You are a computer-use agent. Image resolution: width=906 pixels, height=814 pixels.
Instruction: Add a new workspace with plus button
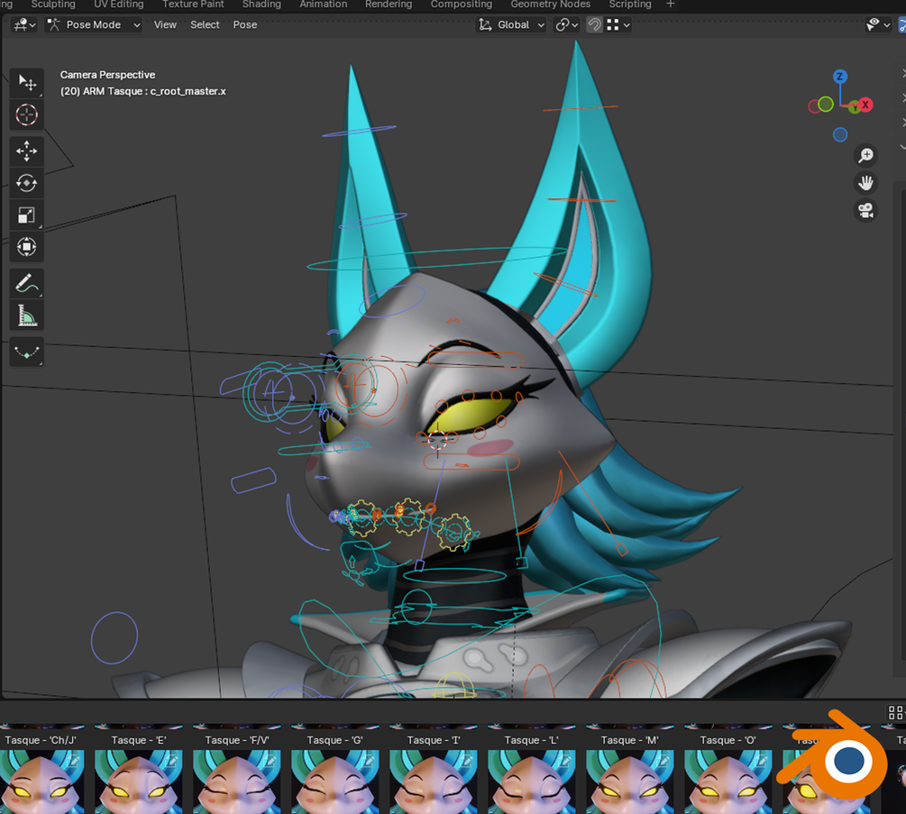(670, 5)
